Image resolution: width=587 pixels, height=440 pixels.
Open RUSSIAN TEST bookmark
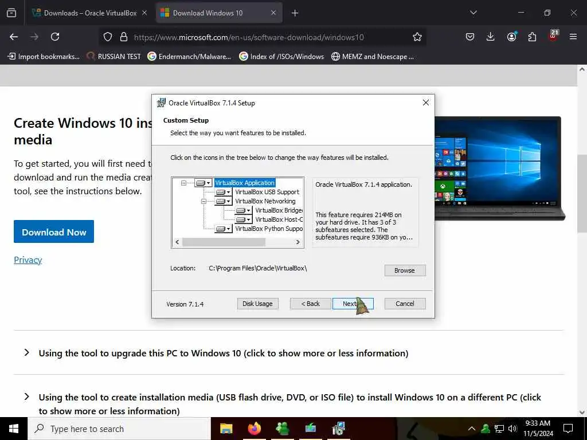(114, 57)
